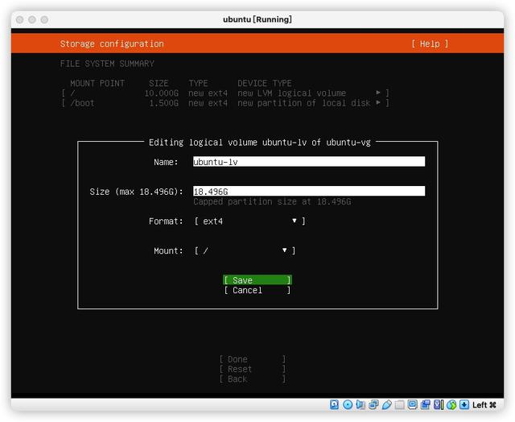The image size is (515, 422).
Task: Click the dimmed Reset button
Action: pos(252,369)
